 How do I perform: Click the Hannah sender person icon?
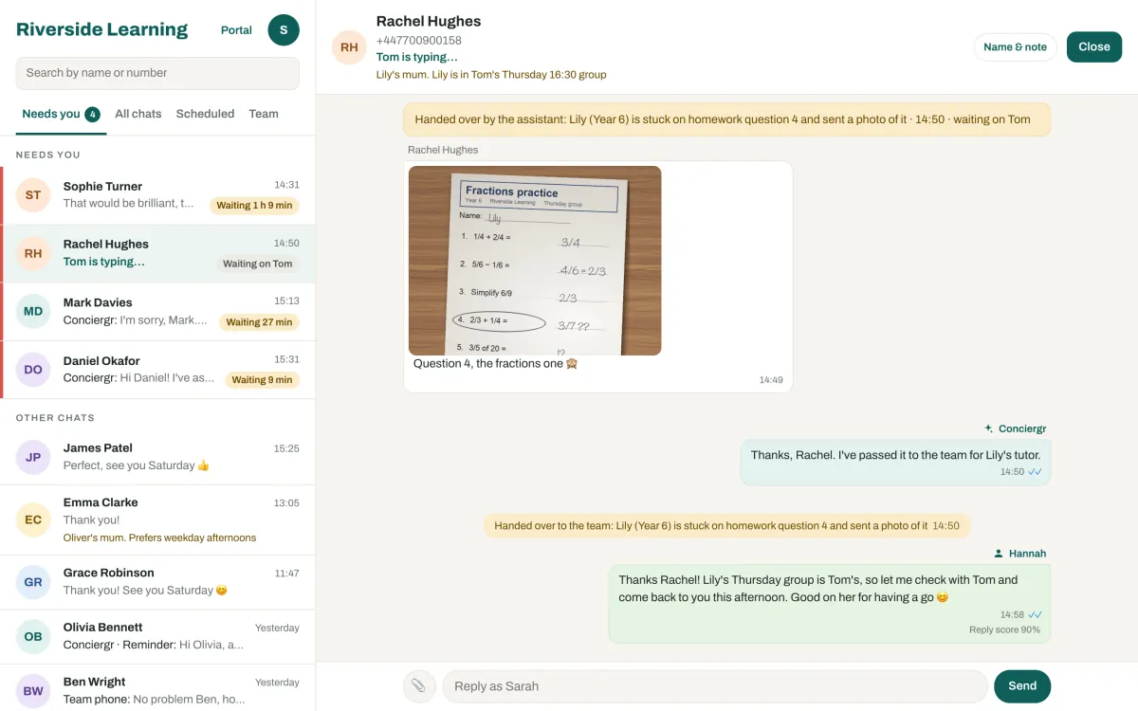click(999, 554)
